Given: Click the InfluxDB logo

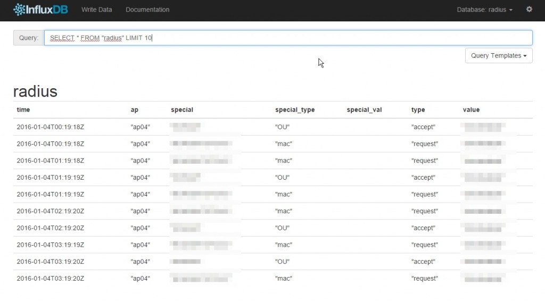Looking at the screenshot, I should 40,10.
